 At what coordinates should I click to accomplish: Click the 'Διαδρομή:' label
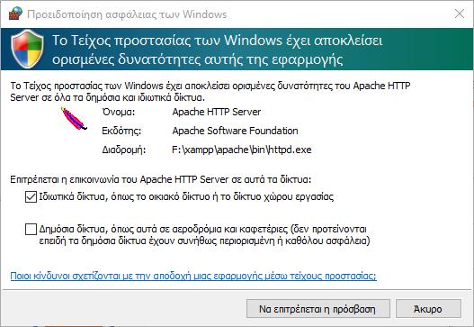(x=123, y=150)
